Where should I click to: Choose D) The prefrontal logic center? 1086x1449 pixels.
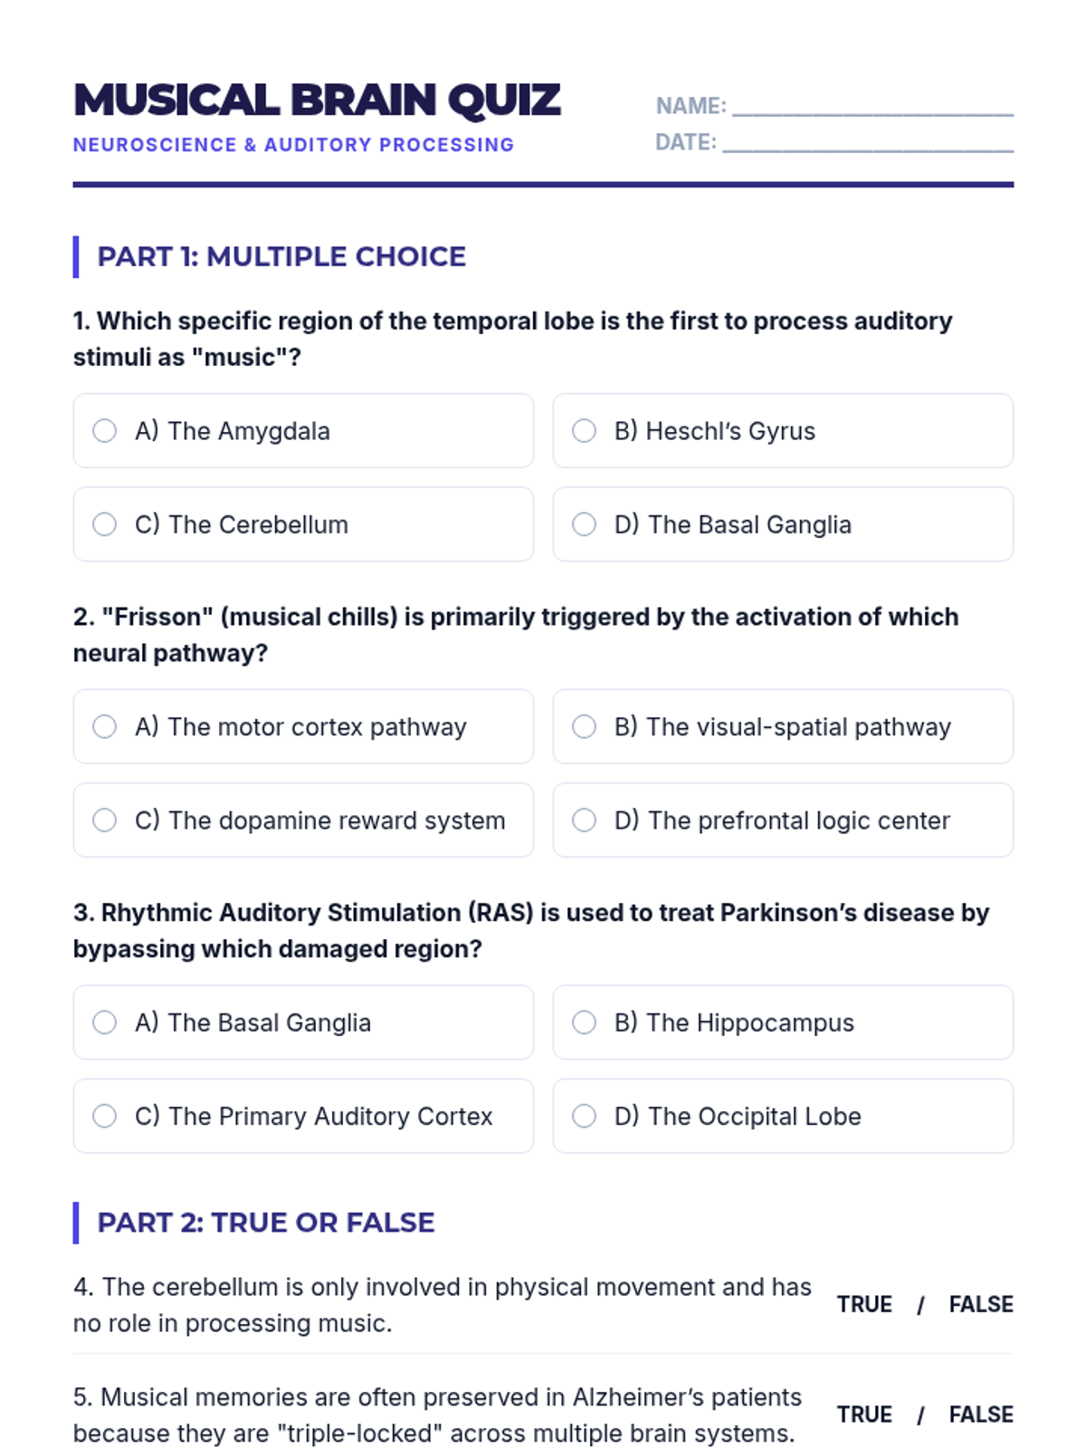783,820
